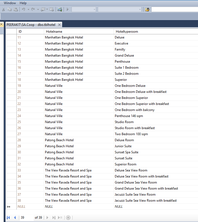
Task: Click the Hoteltyperoom column header
Action: tap(156, 32)
